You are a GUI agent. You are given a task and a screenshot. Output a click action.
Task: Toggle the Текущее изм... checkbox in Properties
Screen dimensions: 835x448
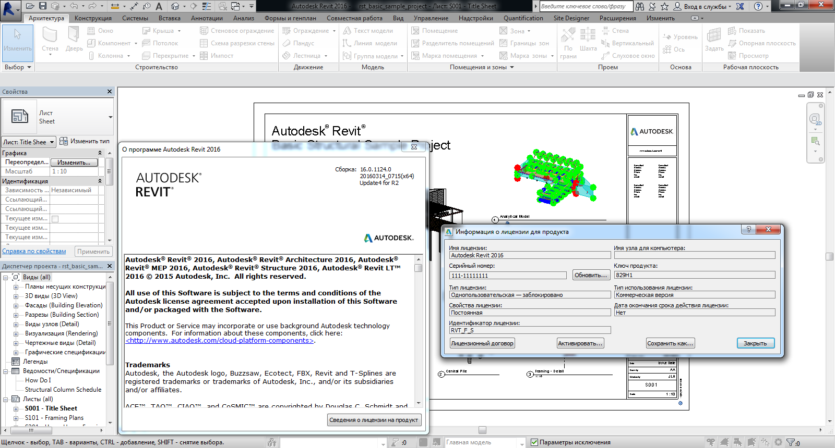pos(55,219)
